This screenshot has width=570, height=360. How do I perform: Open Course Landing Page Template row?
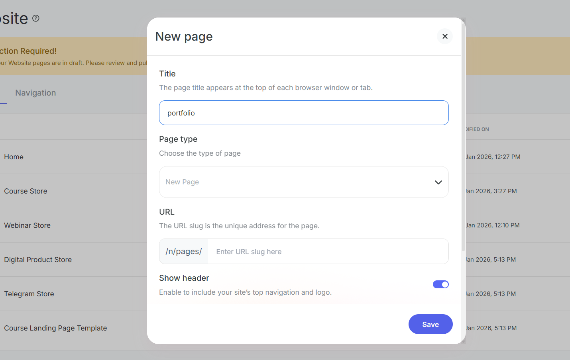click(55, 328)
